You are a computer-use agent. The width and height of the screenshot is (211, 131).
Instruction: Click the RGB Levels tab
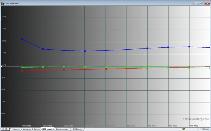coord(47,129)
